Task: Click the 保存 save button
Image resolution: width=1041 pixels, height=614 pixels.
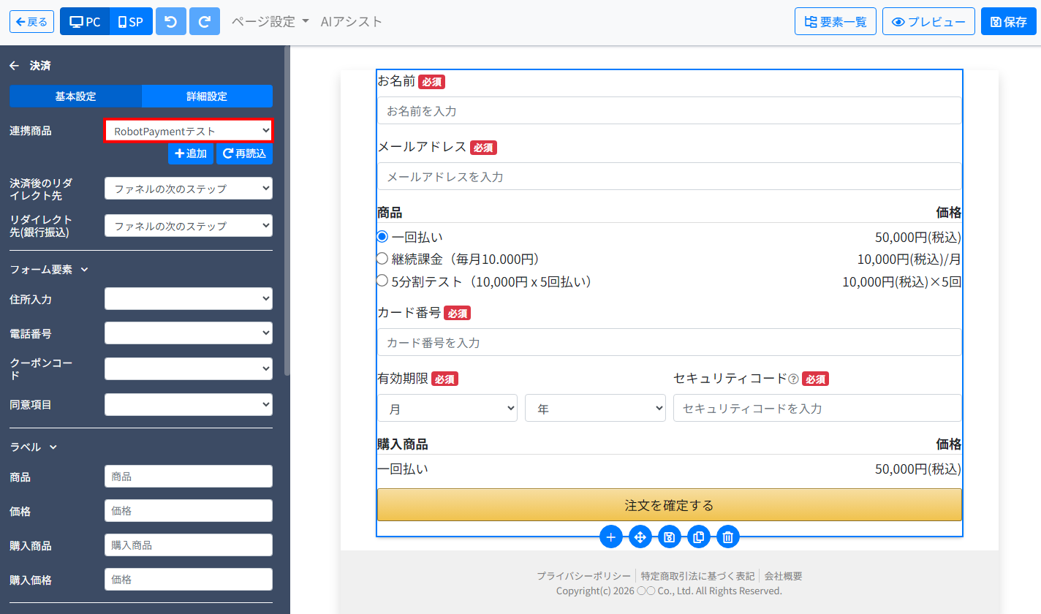Action: 1009,21
